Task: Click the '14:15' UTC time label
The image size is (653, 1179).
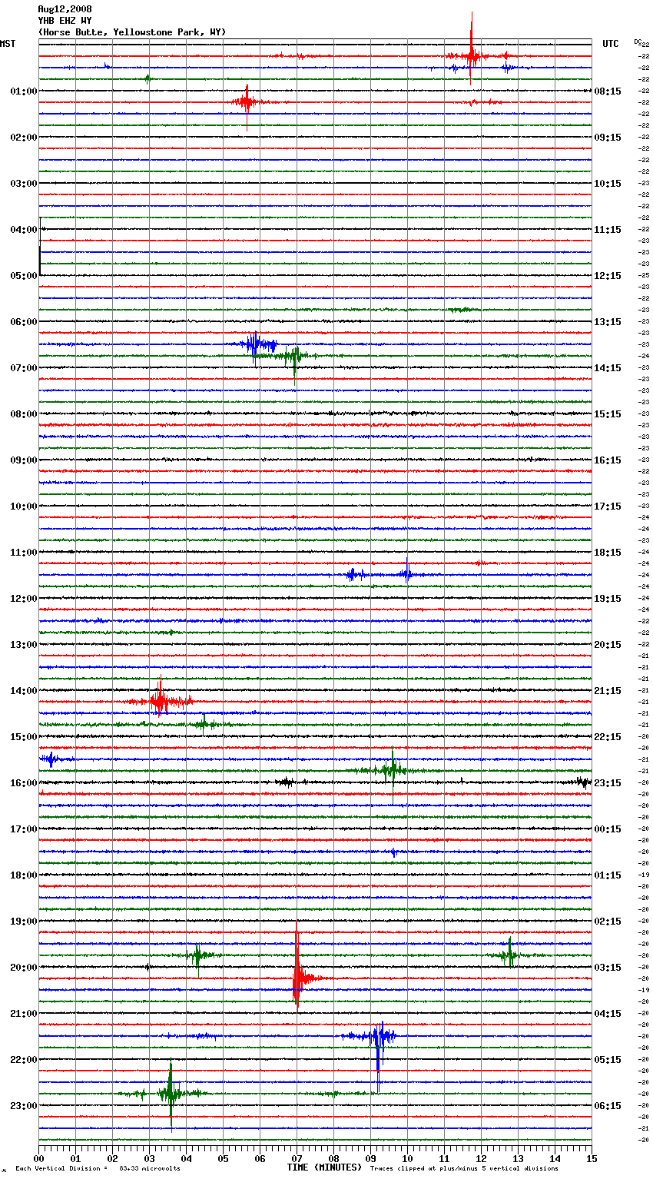Action: point(608,368)
